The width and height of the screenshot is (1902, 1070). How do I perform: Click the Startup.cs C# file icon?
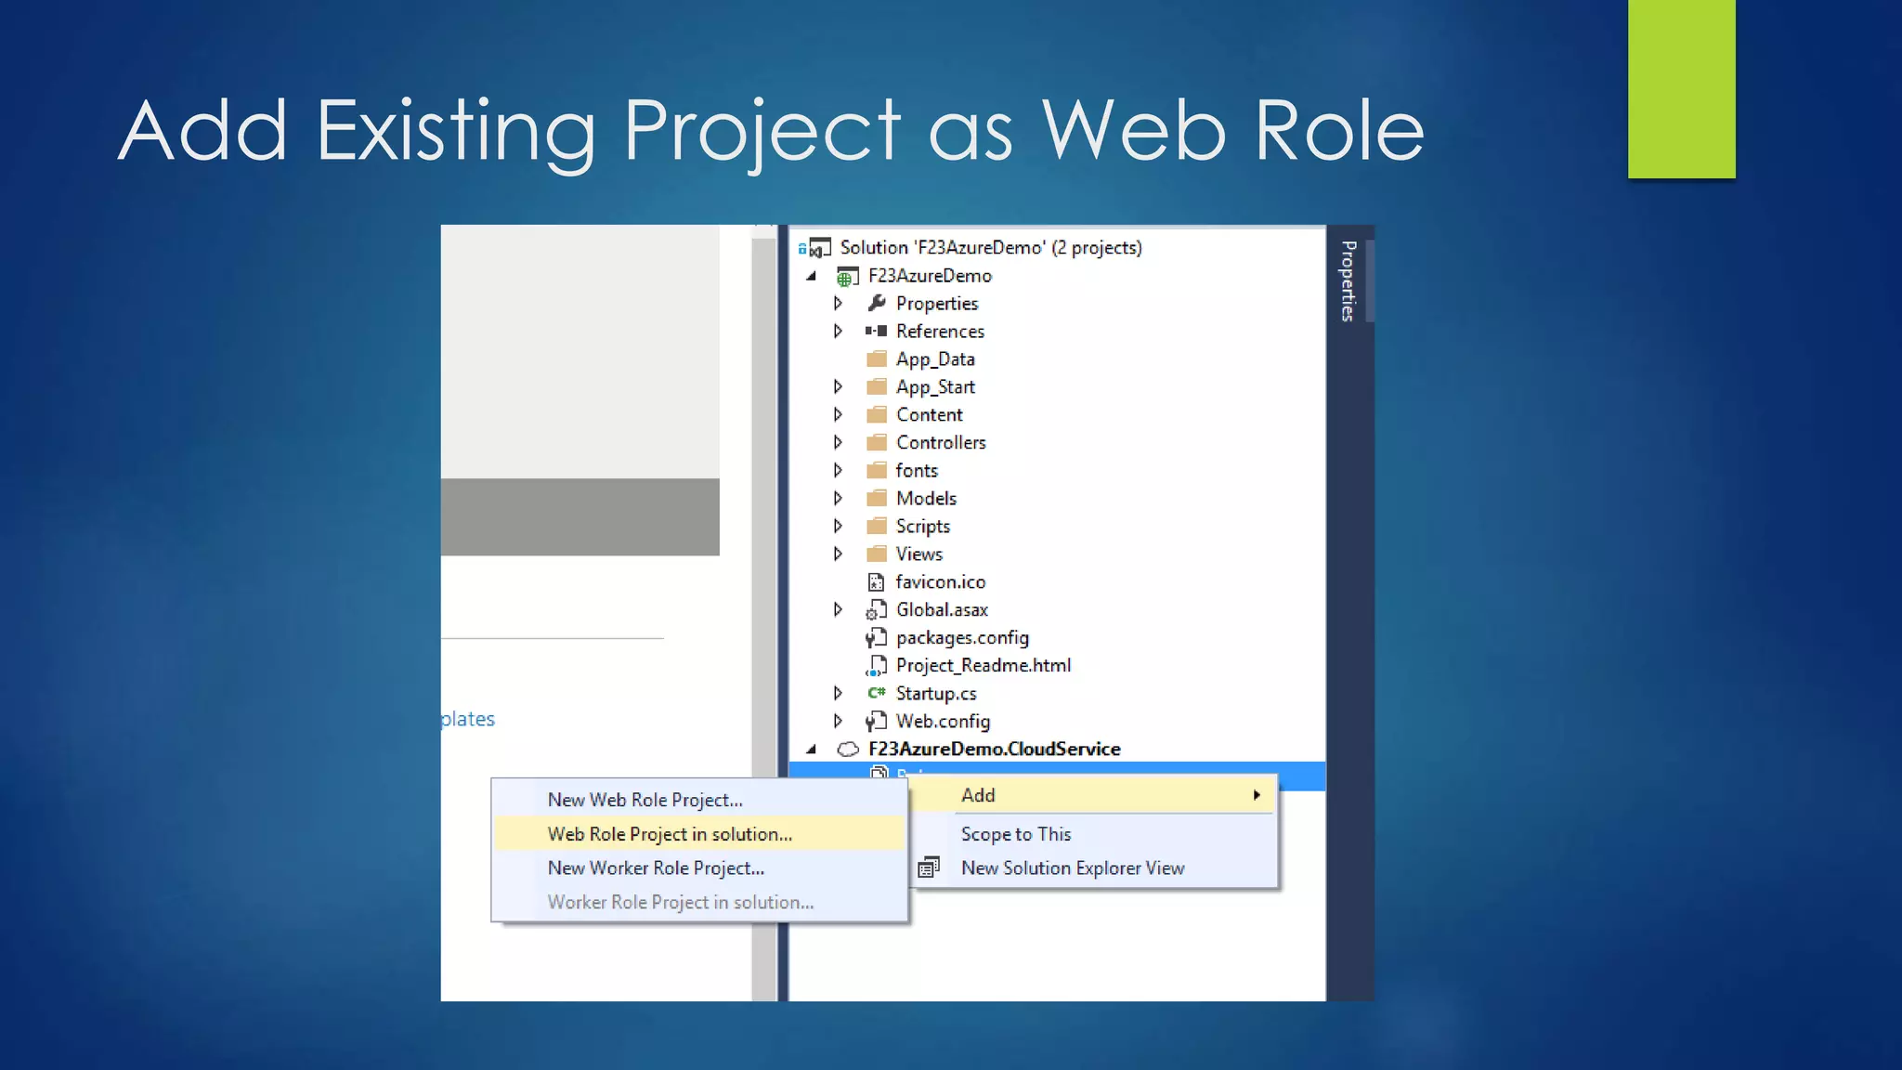pyautogui.click(x=876, y=693)
